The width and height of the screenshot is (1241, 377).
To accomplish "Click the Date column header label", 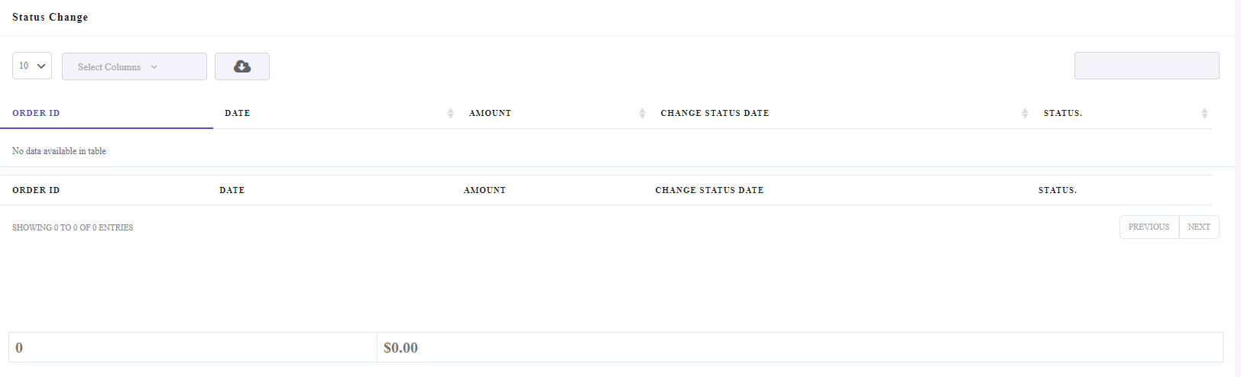I will point(237,113).
